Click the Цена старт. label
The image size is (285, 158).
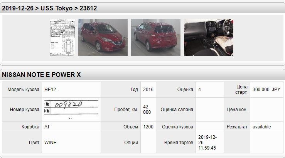point(241,90)
